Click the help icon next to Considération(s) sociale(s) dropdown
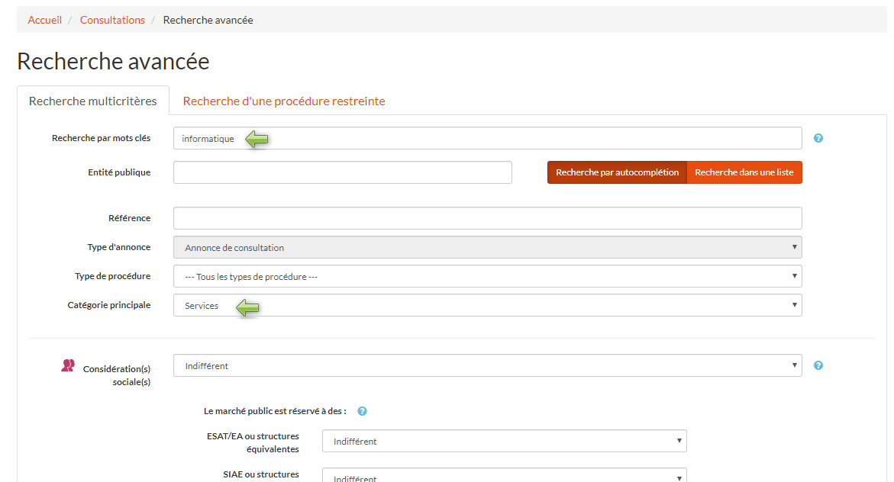The image size is (894, 482). [x=818, y=365]
